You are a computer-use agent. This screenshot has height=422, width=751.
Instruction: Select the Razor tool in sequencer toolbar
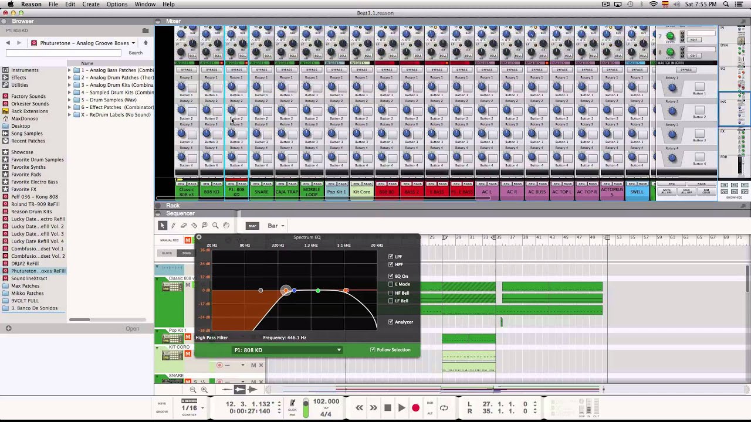194,226
